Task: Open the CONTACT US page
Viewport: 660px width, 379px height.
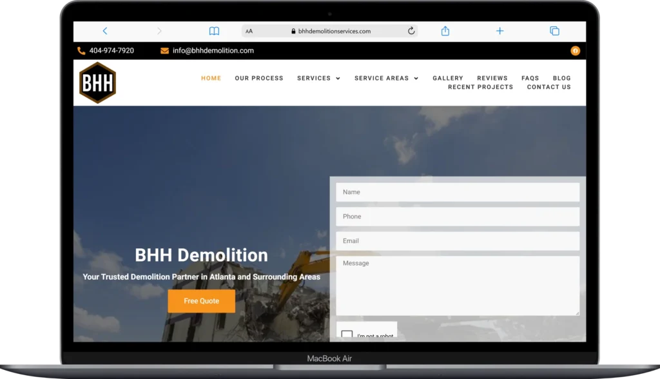Action: pyautogui.click(x=549, y=87)
